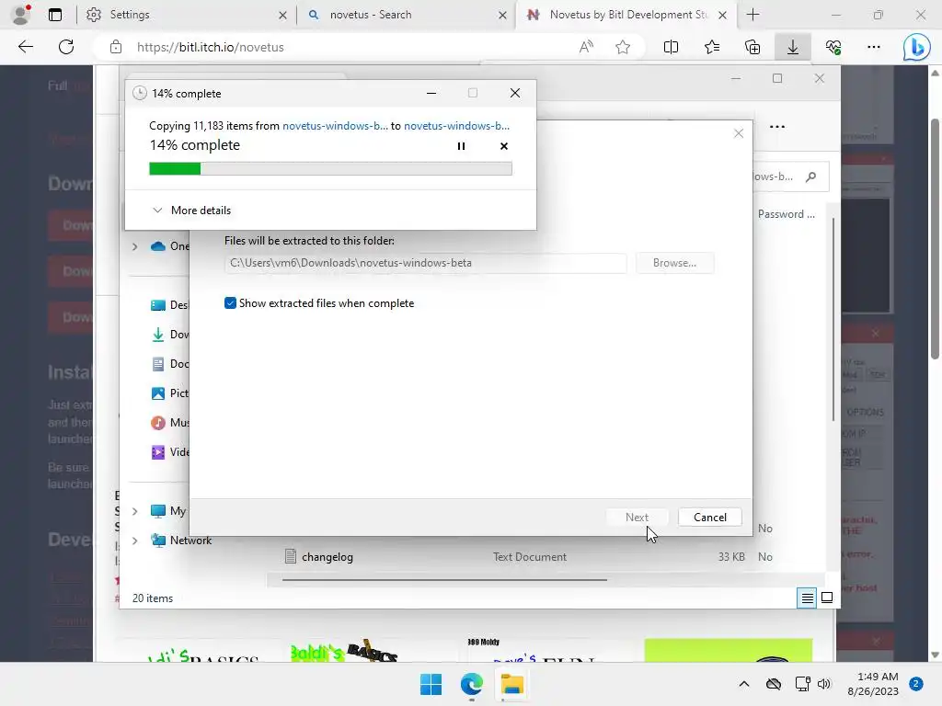Click the Explorer search magnifier icon
The width and height of the screenshot is (942, 706).
811,176
